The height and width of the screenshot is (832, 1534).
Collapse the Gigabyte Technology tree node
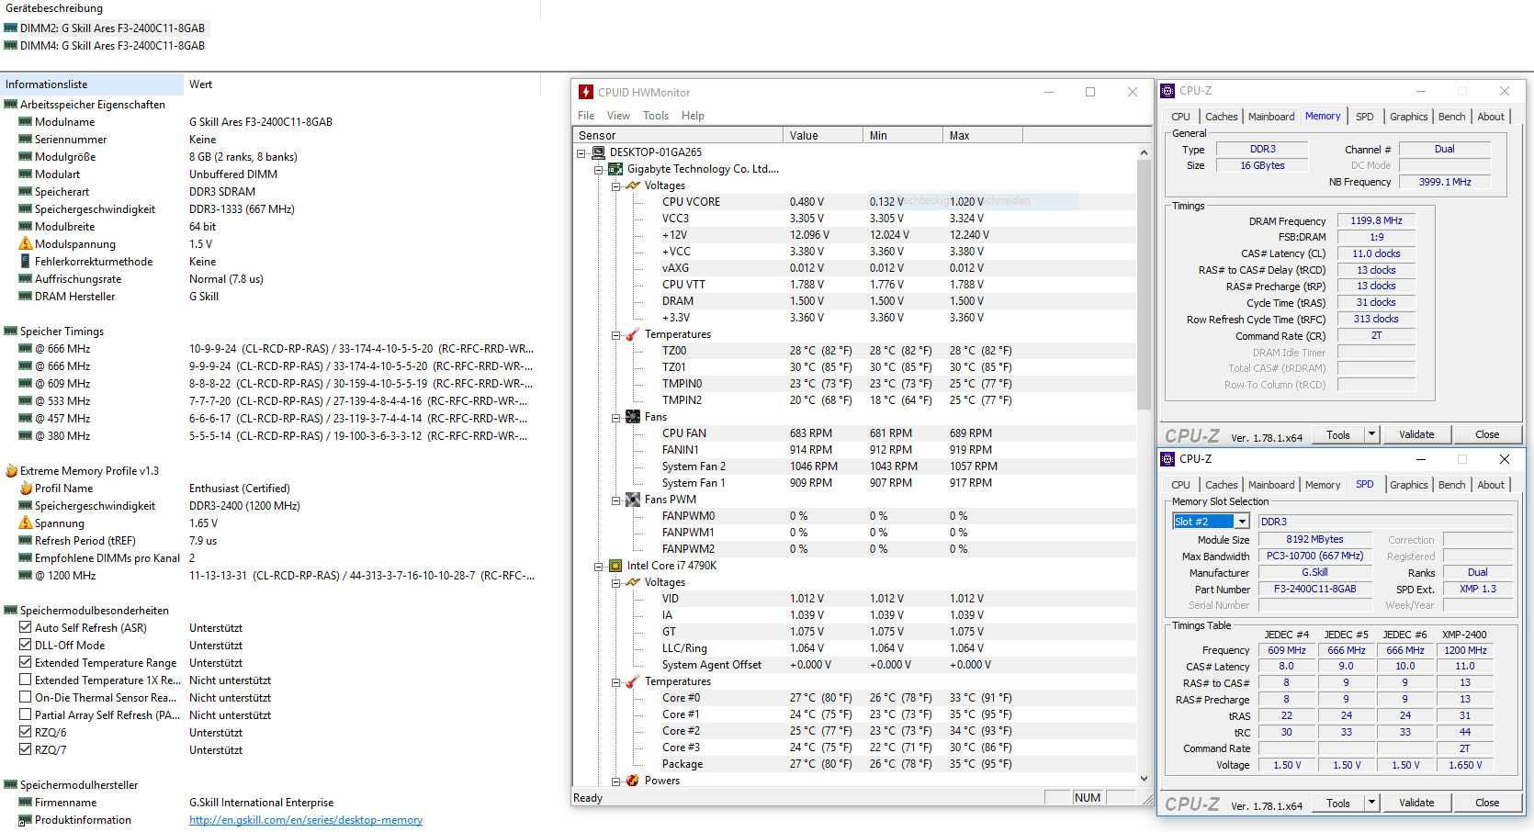point(599,170)
